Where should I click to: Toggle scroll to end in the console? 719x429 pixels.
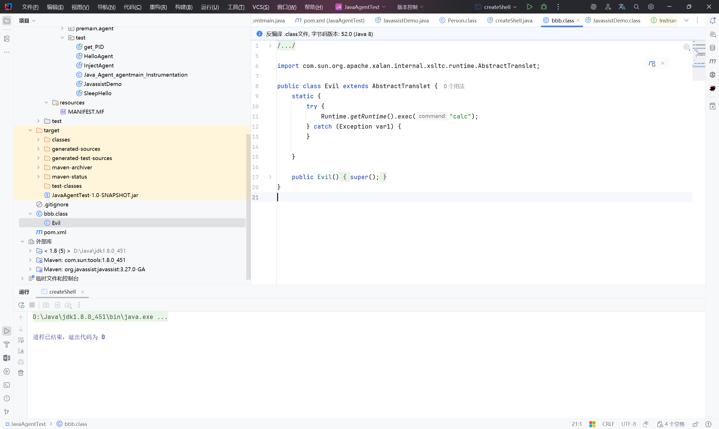[21, 351]
